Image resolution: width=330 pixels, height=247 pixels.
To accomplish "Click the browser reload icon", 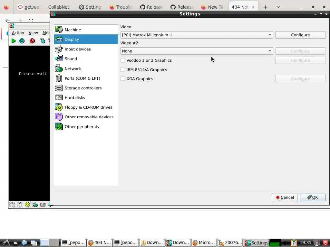I will pyautogui.click(x=31, y=21).
